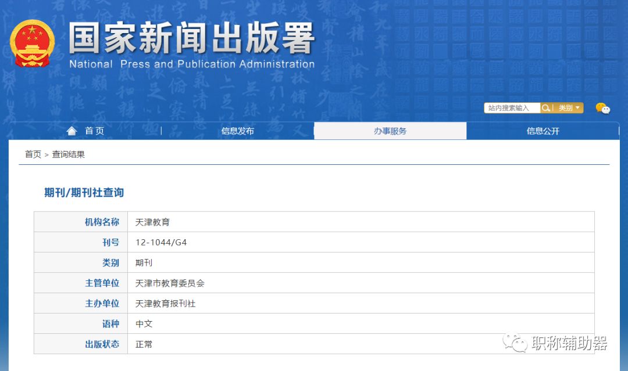
Task: Click the search magnifier icon
Action: [x=545, y=107]
